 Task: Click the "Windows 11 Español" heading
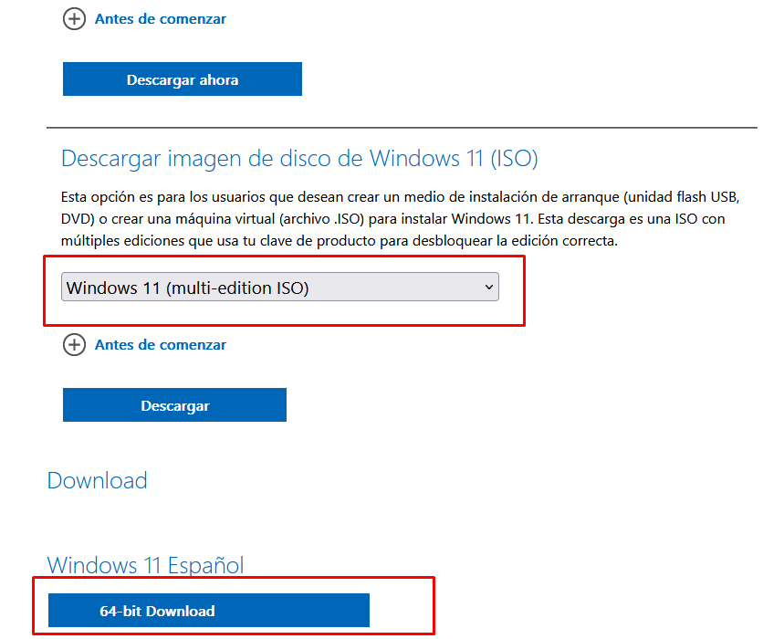point(144,565)
